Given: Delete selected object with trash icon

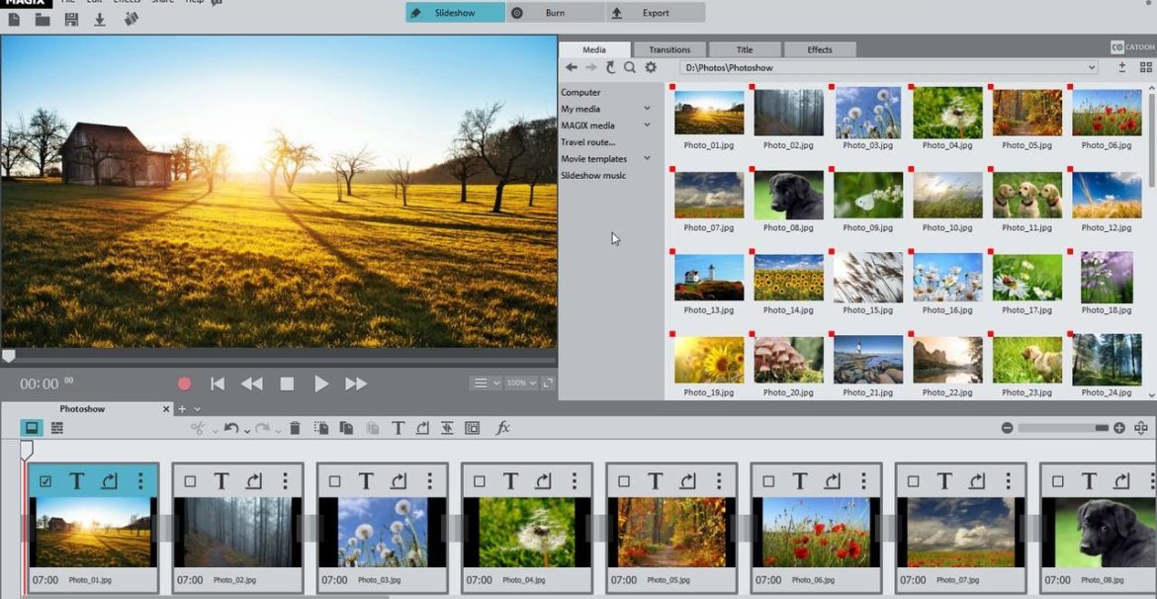Looking at the screenshot, I should coord(295,428).
